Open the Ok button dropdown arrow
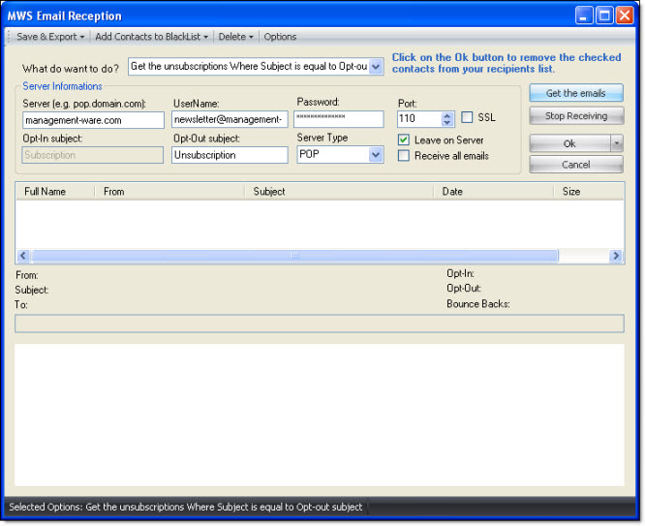Viewport: 645px width, 526px height. [617, 143]
